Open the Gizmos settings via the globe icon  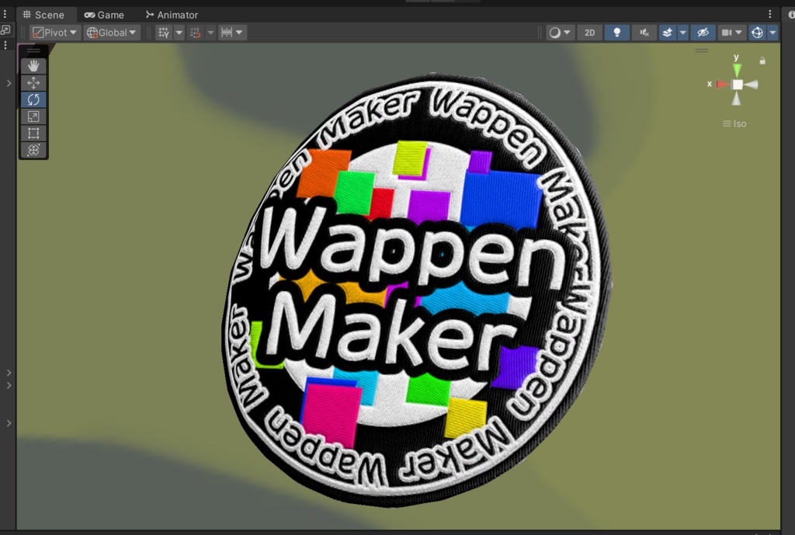click(759, 32)
